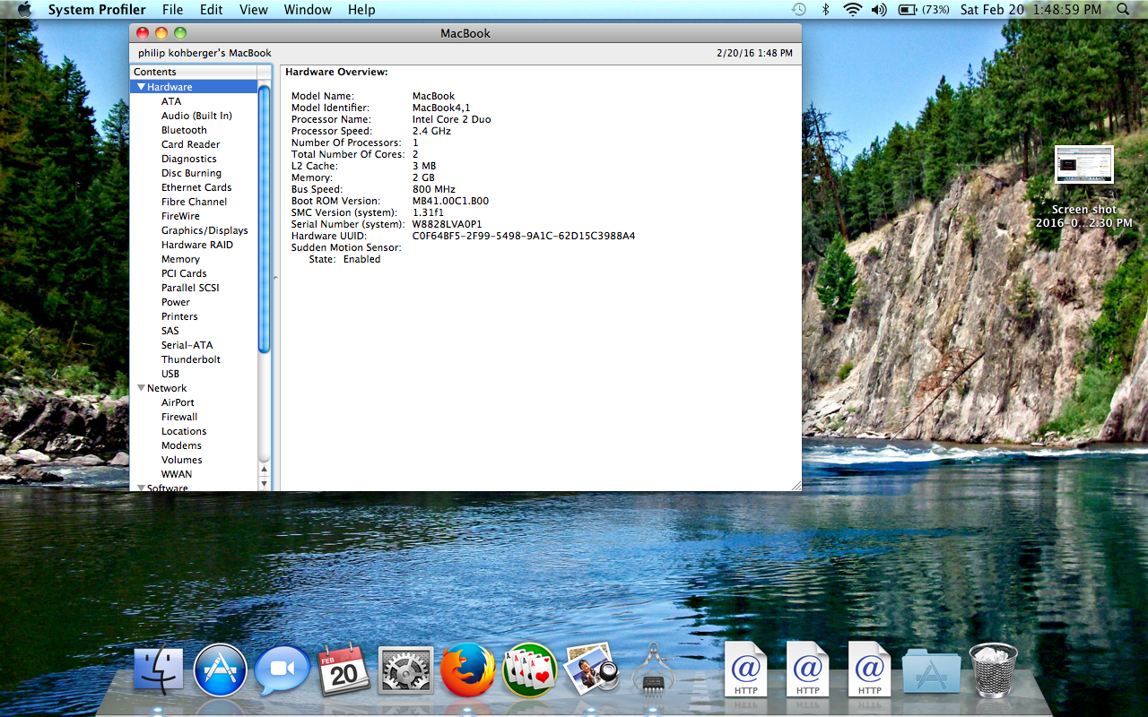Open the Solitaire cards Dock icon
The image size is (1148, 717).
[530, 670]
